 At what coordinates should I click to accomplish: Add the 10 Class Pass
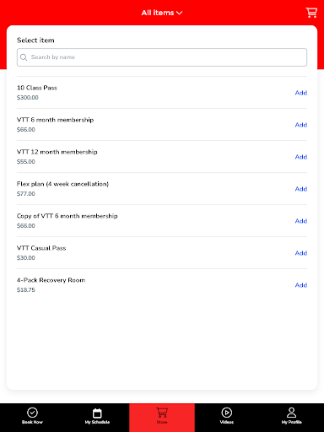[301, 93]
